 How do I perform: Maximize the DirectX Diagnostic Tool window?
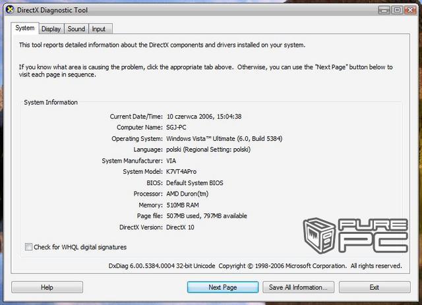point(397,11)
